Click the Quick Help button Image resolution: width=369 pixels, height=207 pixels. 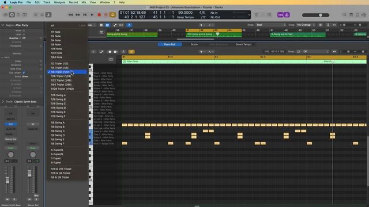(18, 15)
